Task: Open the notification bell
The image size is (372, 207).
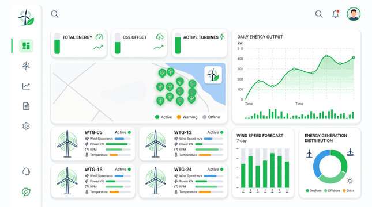Action: 336,14
